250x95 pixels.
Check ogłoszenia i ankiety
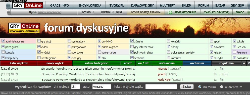click(169, 52)
